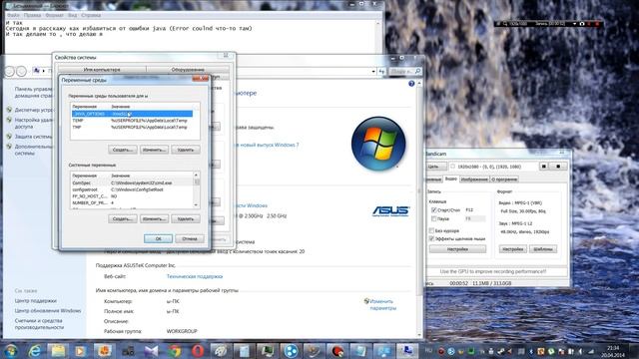Open the Диспетчер устройств sidebar link
Viewport: 639px width, 359px height.
[x=34, y=110]
